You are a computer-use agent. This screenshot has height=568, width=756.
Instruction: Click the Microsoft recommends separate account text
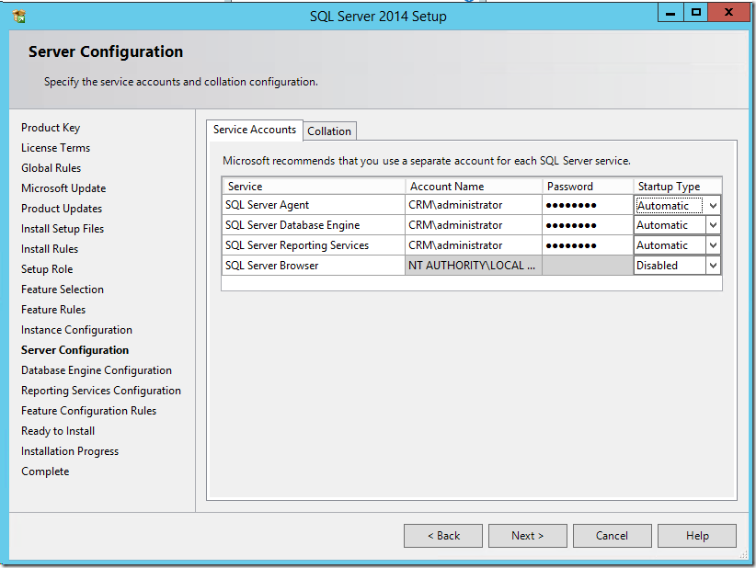(426, 161)
